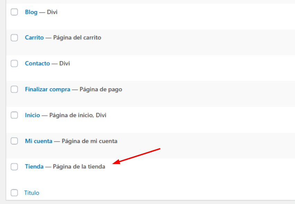The width and height of the screenshot is (295, 204).
Task: Edit the Contacto page
Action: pos(37,63)
